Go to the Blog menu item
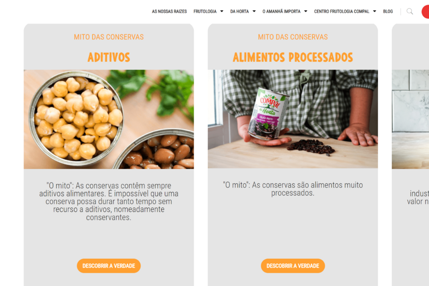The image size is (429, 286). [x=388, y=12]
